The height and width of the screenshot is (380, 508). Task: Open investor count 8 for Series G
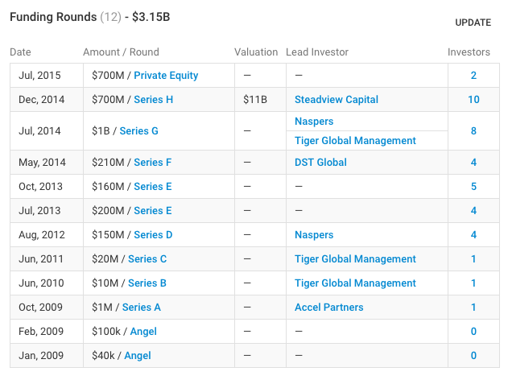click(x=473, y=131)
